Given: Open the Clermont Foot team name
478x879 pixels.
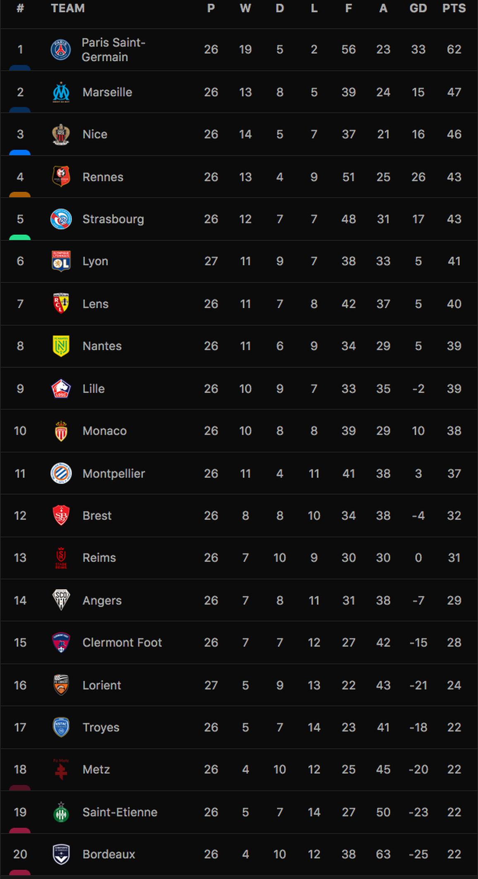Looking at the screenshot, I should tap(122, 642).
